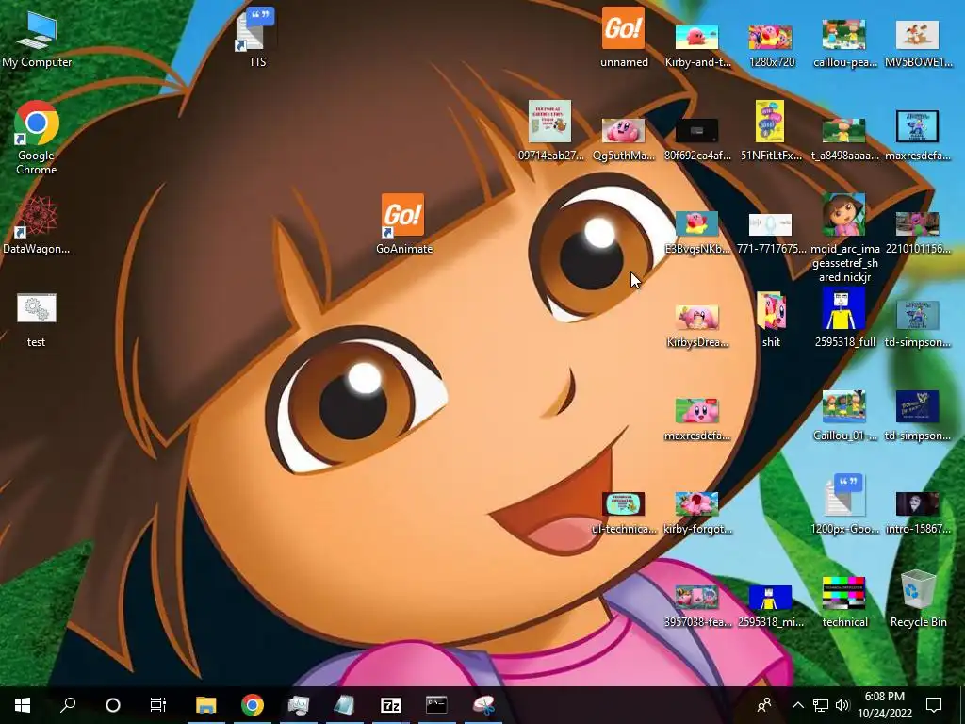Select the t_a8498aaaa... image file
965x724 pixels.
point(844,140)
